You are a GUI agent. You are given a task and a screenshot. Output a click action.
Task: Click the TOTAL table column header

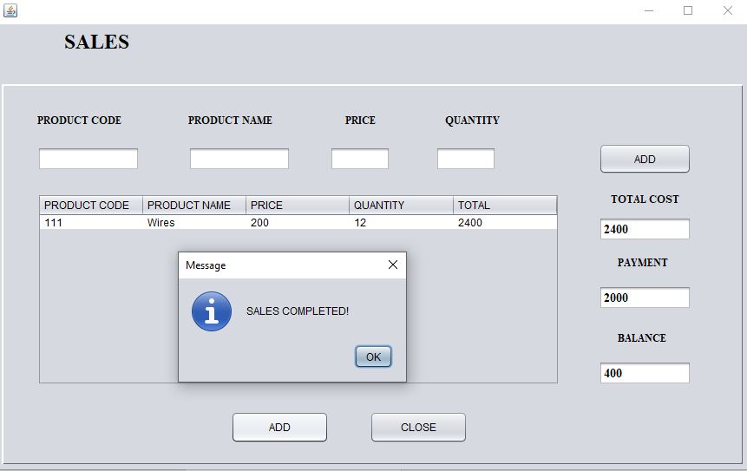(505, 206)
